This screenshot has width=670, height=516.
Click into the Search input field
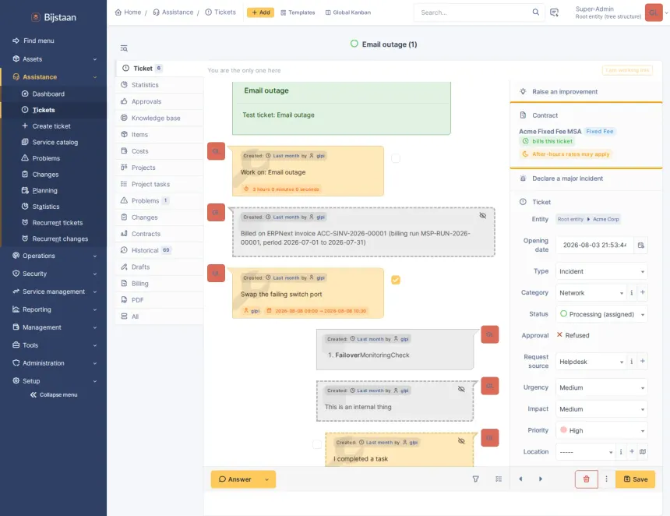pyautogui.click(x=474, y=12)
